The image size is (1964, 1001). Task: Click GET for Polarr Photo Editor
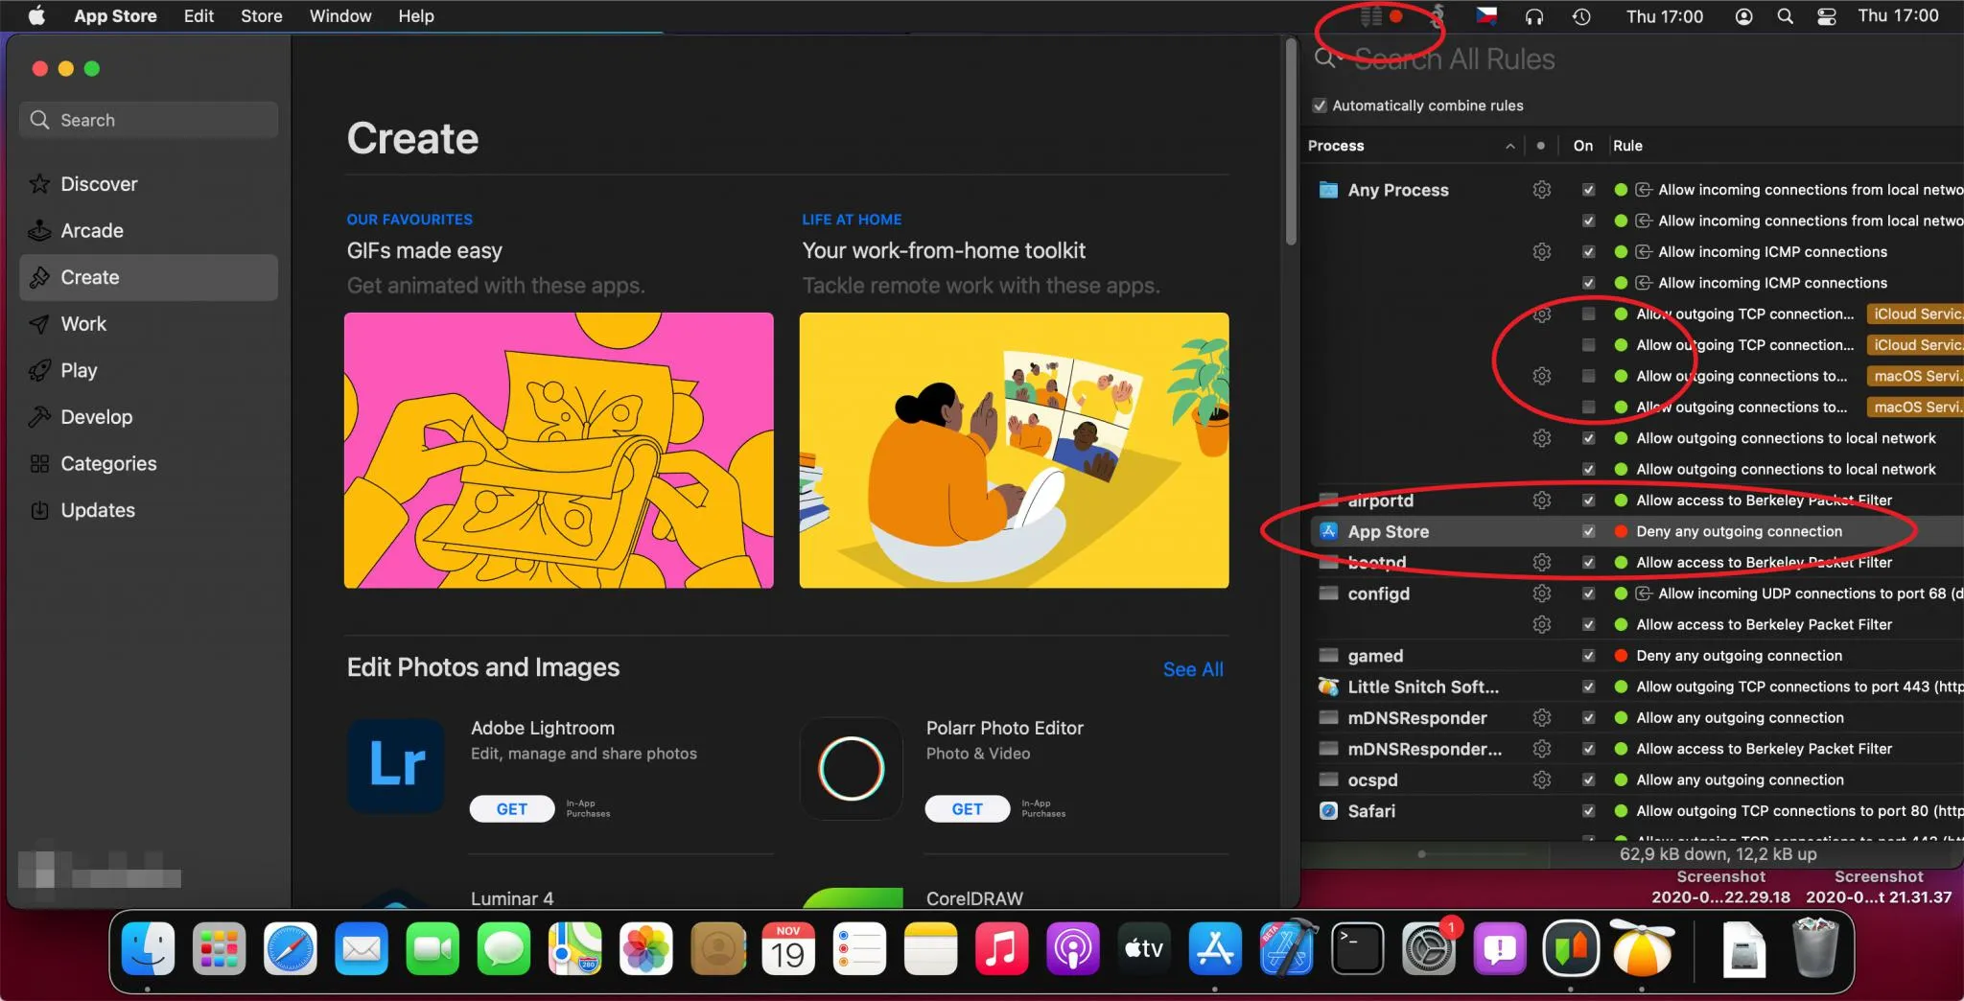967,809
